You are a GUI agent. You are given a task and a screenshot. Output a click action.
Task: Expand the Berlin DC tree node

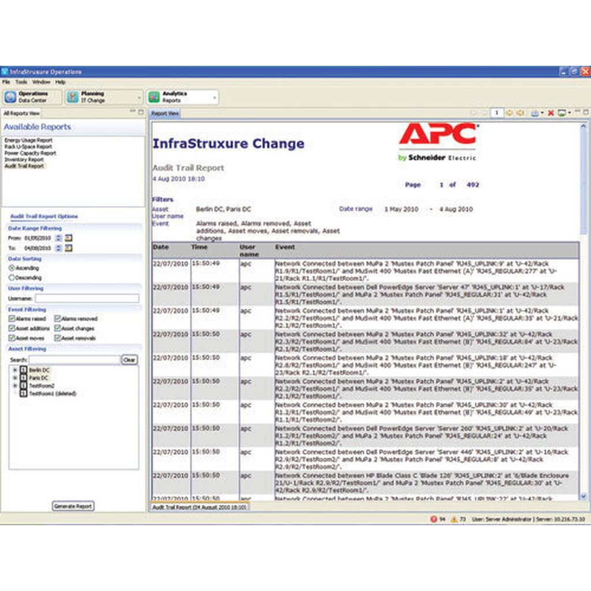[15, 369]
